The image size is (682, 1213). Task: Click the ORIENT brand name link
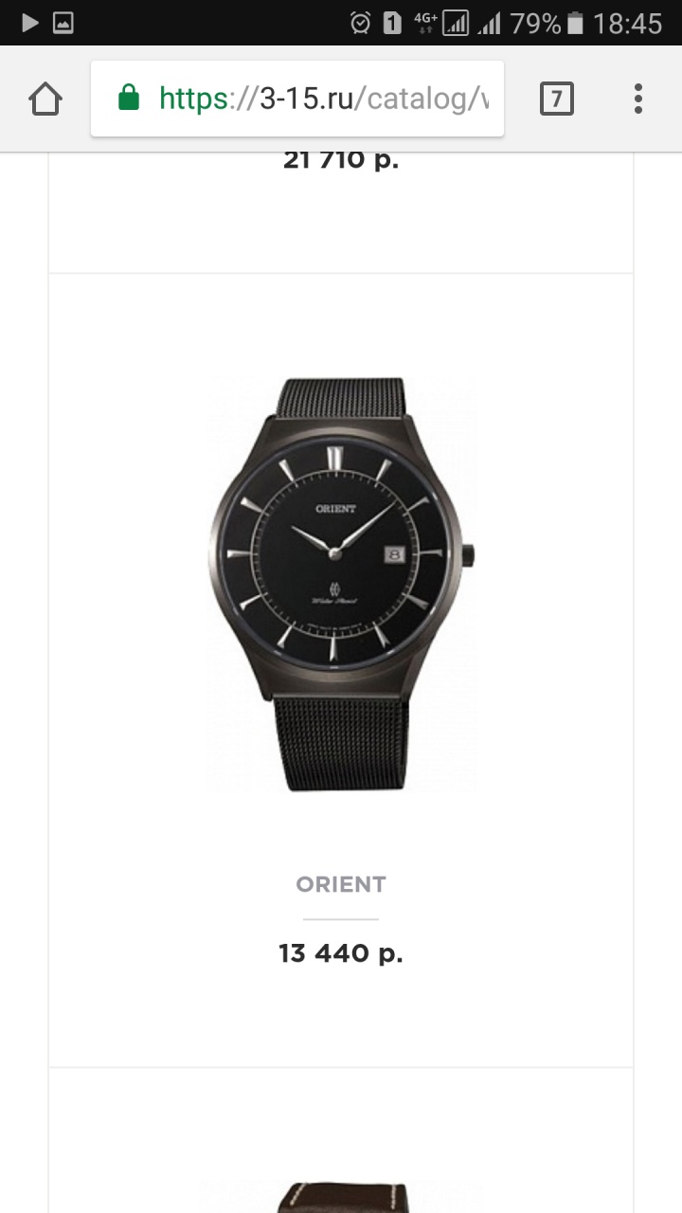[341, 884]
